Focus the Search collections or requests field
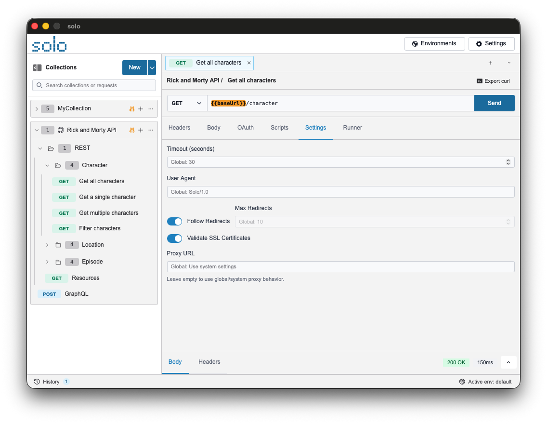The height and width of the screenshot is (424, 547). 94,85
